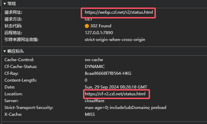The height and width of the screenshot is (124, 207).
Task: Collapse the 响应标头 section triangle
Action: [4, 51]
